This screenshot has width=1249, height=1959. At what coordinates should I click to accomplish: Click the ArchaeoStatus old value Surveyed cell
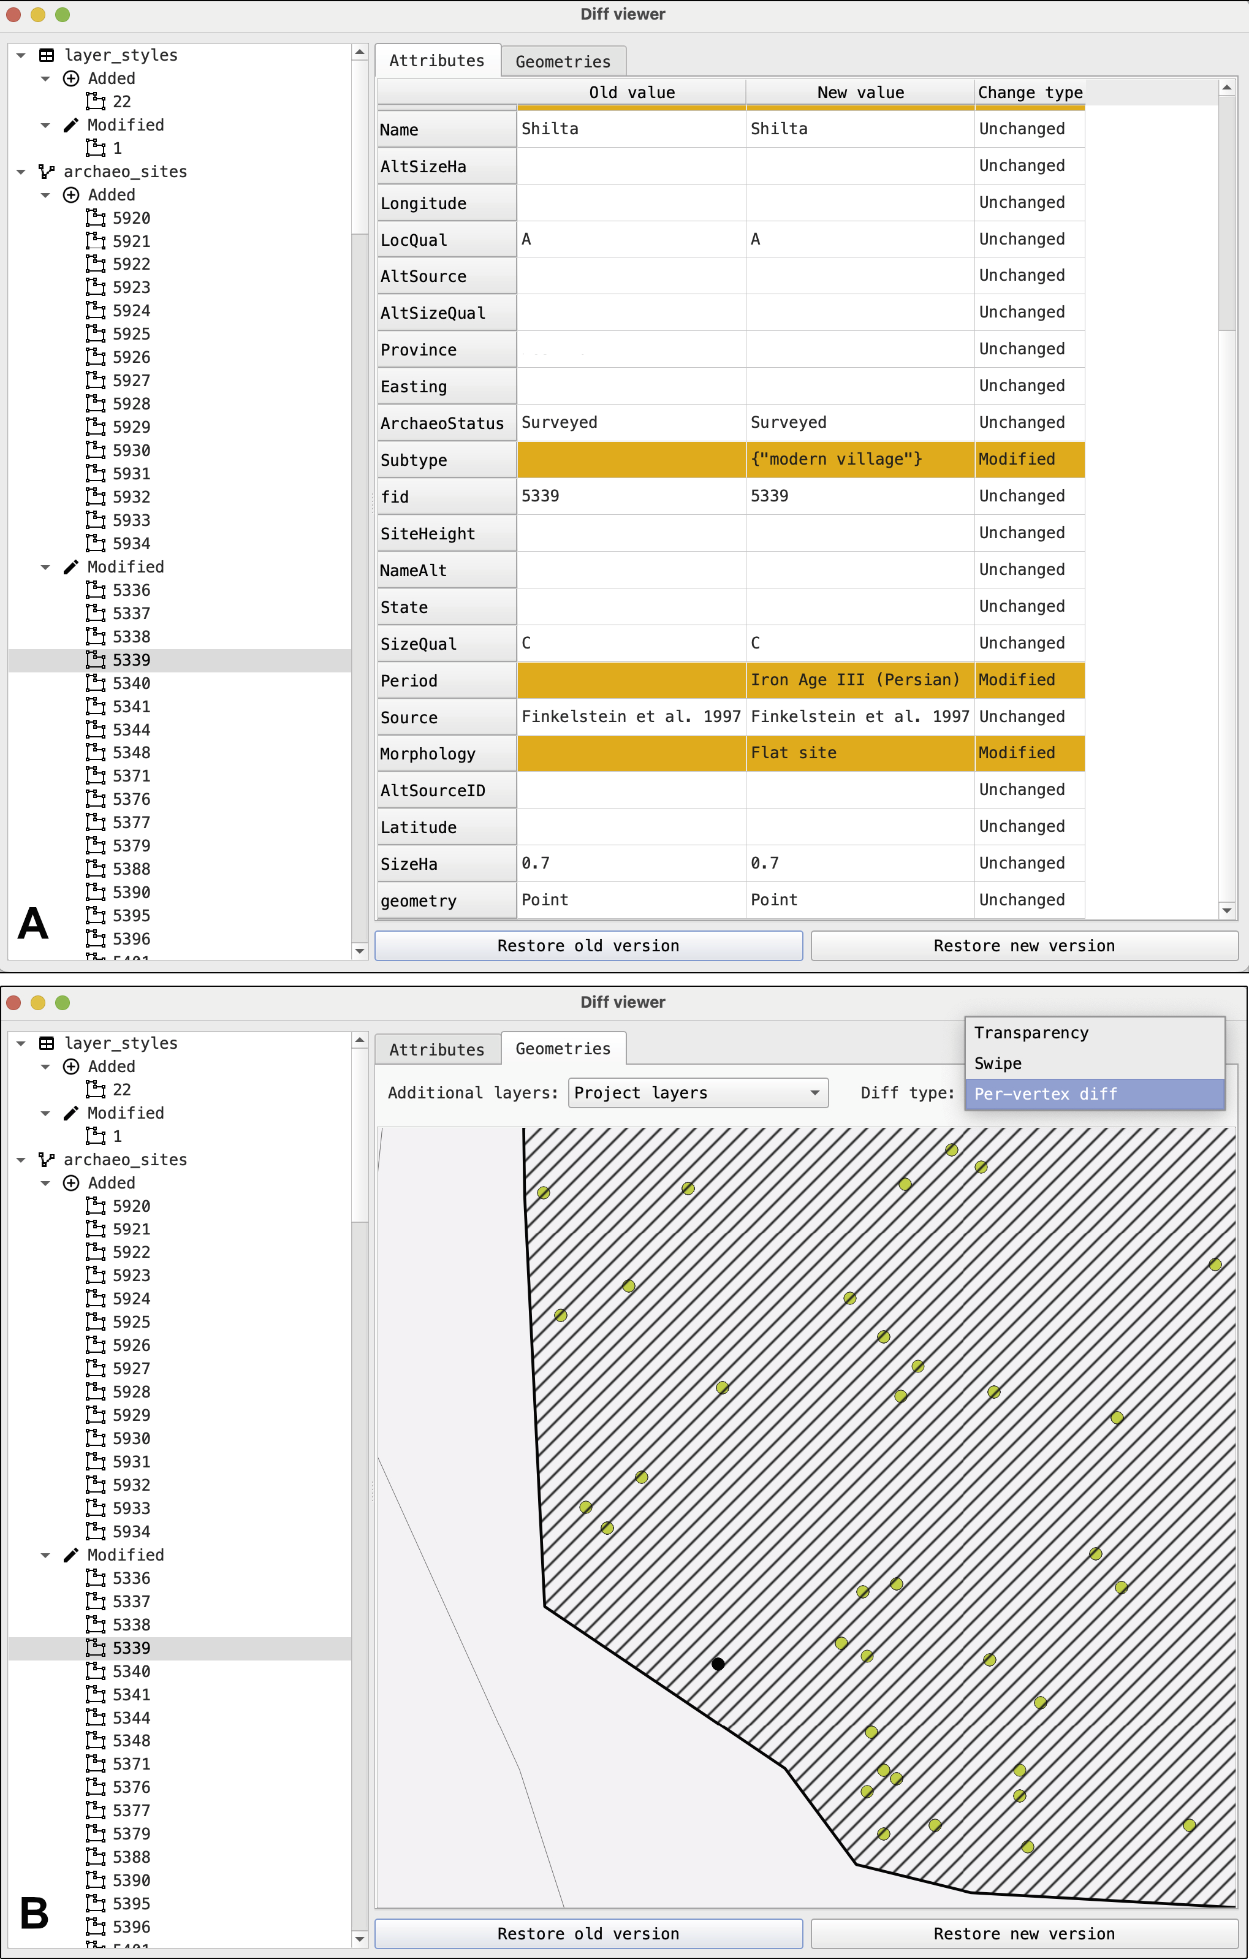(631, 422)
